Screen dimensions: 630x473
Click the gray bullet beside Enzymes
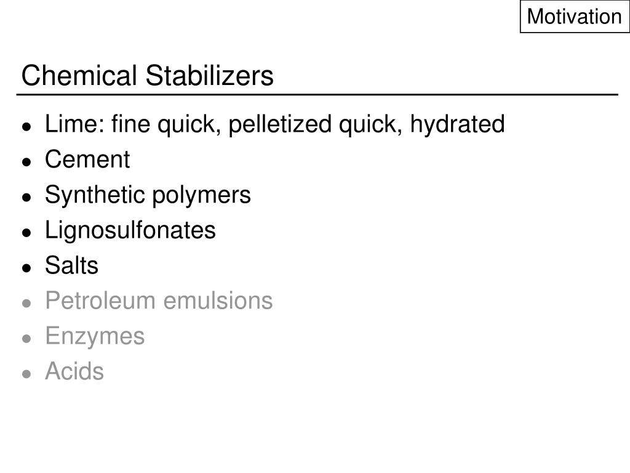pyautogui.click(x=26, y=339)
